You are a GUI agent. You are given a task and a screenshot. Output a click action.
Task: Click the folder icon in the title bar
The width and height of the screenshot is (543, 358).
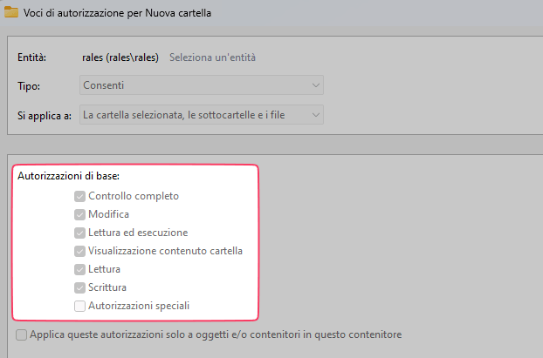point(12,14)
